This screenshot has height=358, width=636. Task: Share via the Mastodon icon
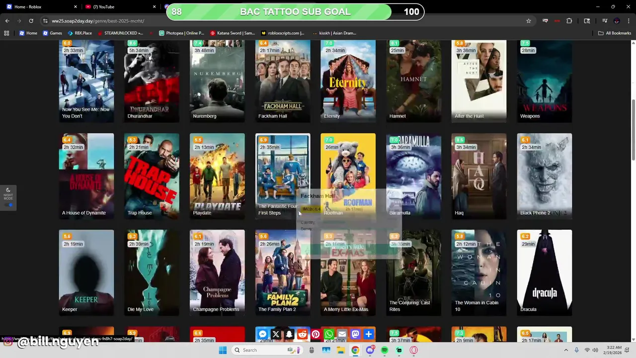(x=355, y=334)
